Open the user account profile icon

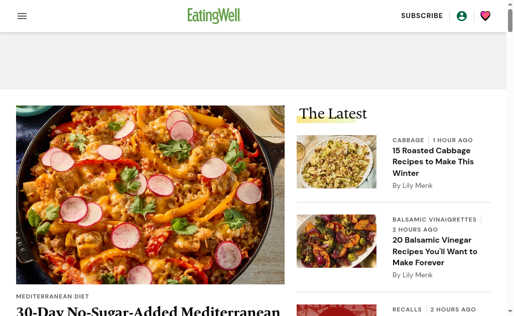point(462,16)
